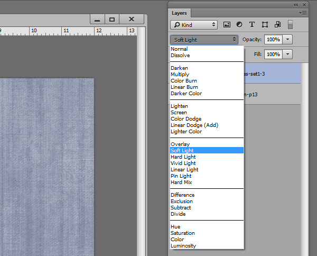
Task: Choose the Overlay blend mode
Action: click(180, 144)
